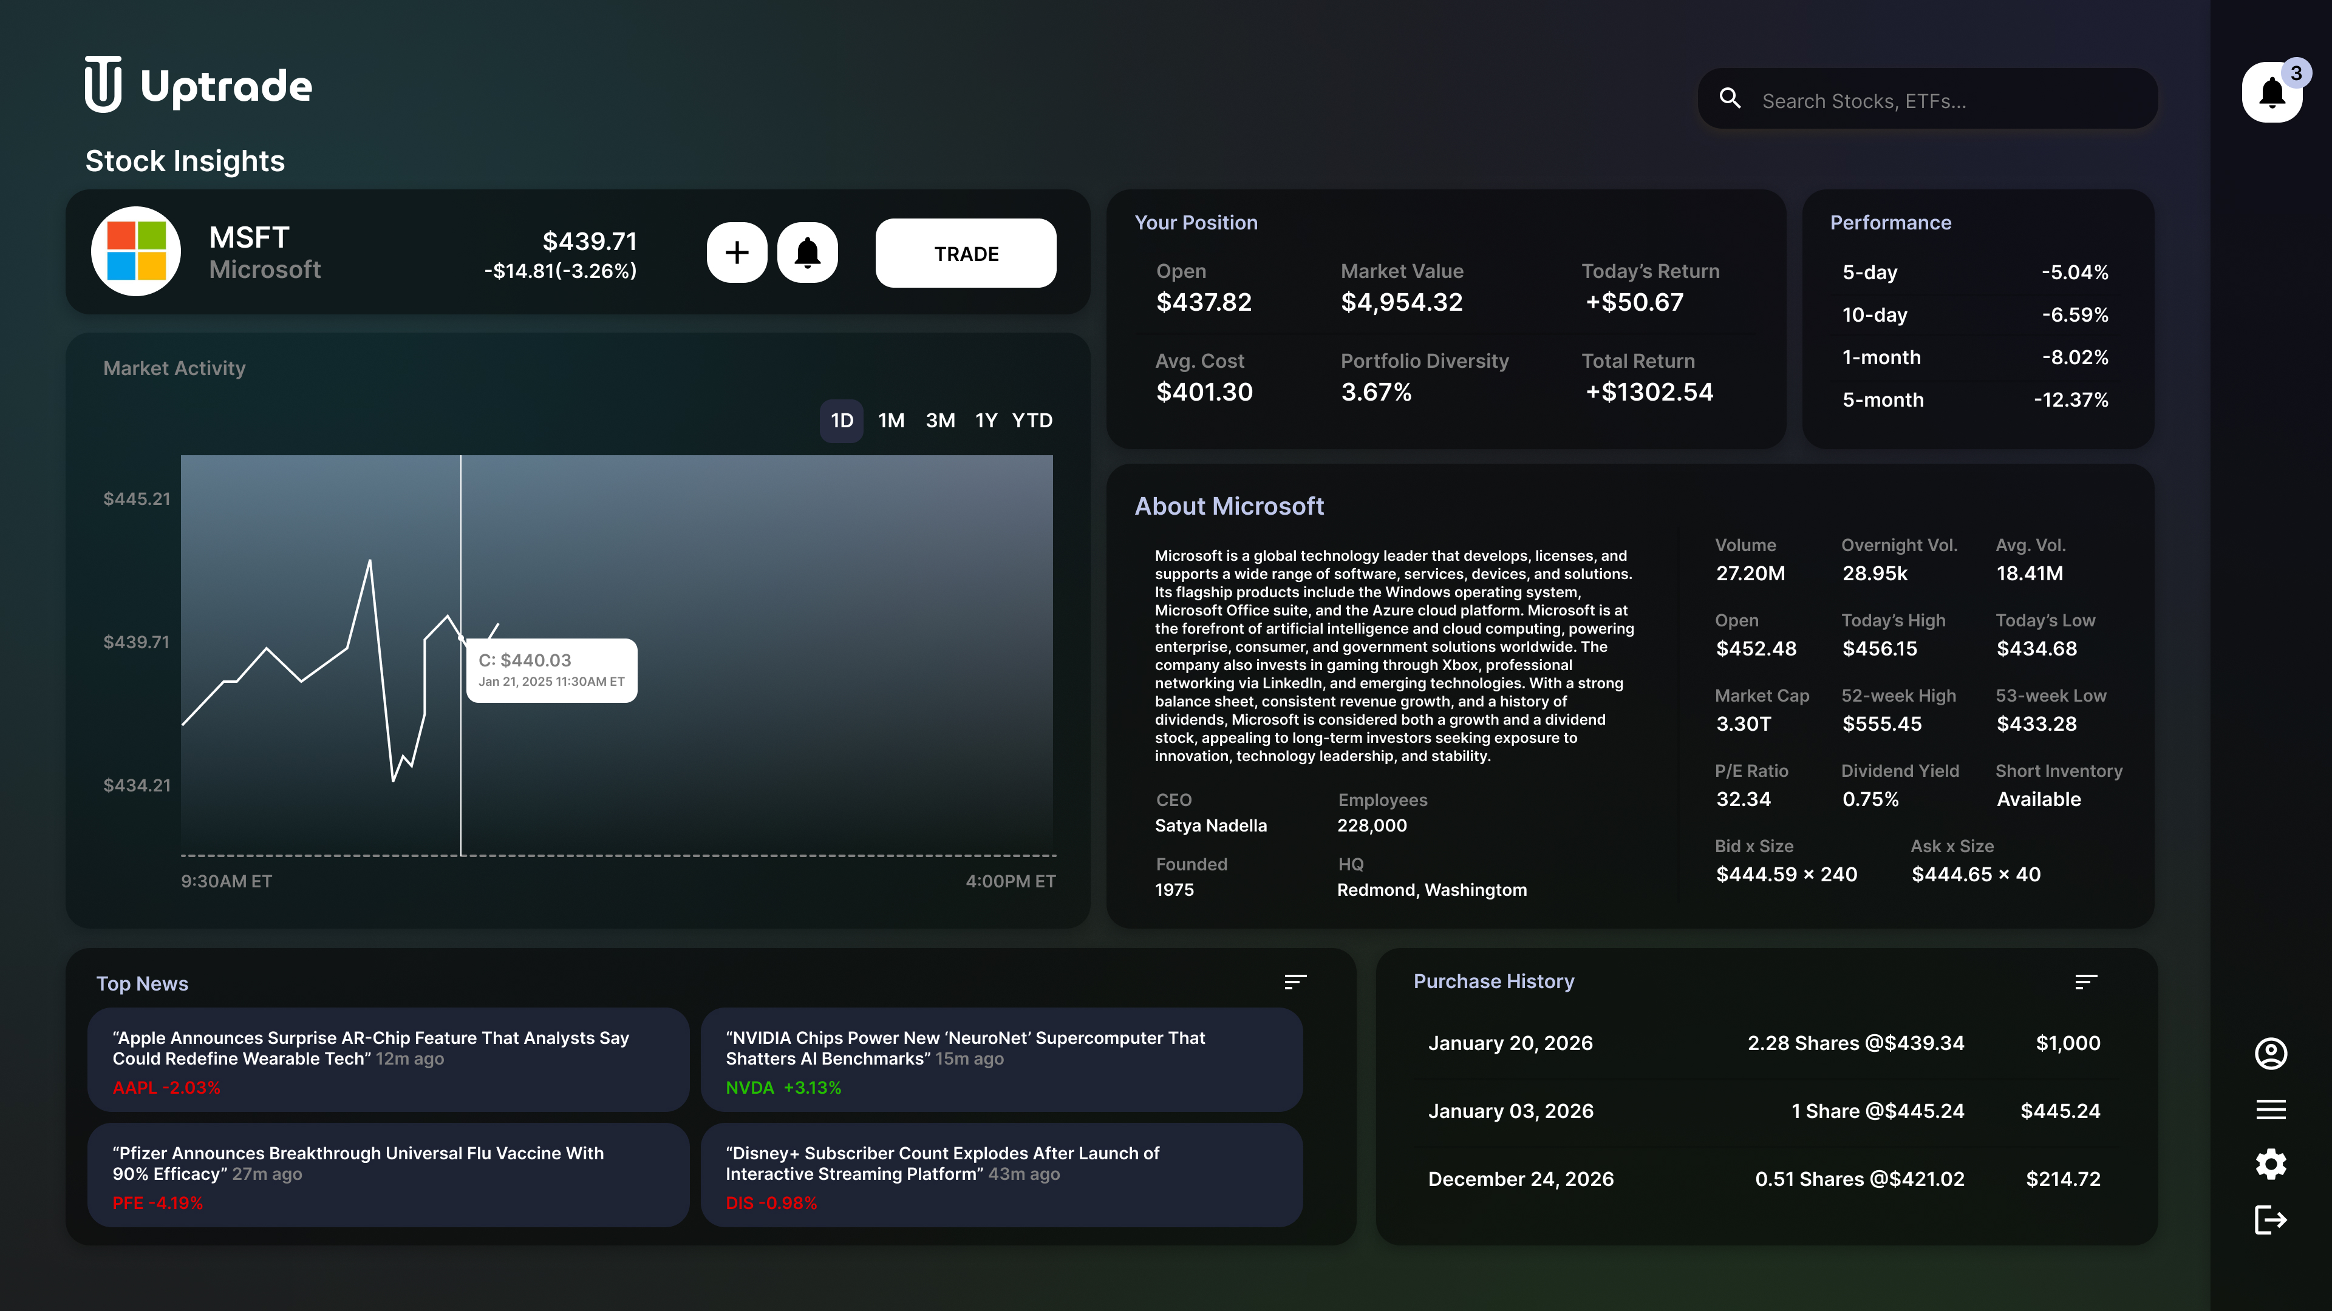The height and width of the screenshot is (1311, 2332).
Task: Click Short Inventory Available
Action: (x=2059, y=785)
